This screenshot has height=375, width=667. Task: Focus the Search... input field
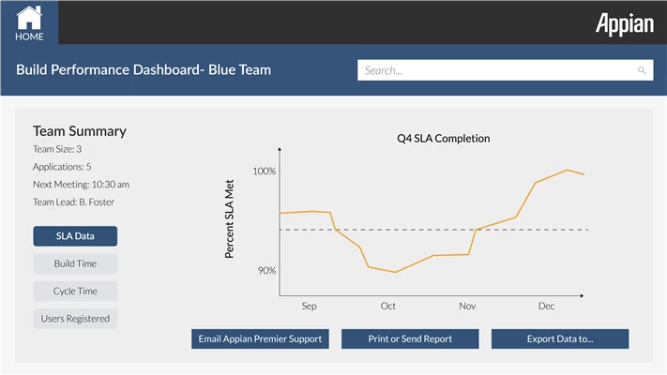[506, 70]
